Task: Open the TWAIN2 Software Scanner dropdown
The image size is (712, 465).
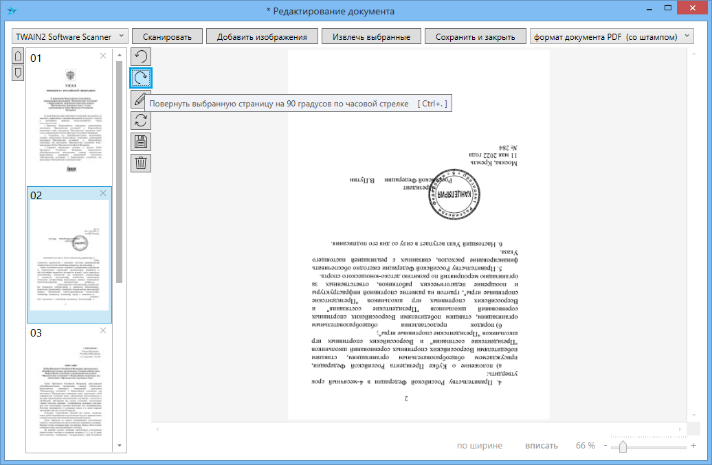Action: click(70, 36)
